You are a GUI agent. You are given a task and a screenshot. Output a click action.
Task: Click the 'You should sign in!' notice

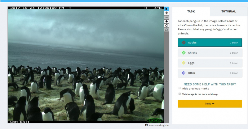click(157, 125)
